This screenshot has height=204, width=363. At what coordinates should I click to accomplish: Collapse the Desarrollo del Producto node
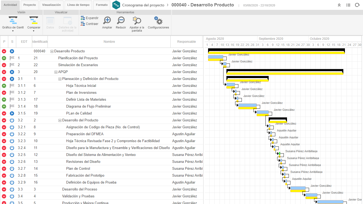click(60, 120)
